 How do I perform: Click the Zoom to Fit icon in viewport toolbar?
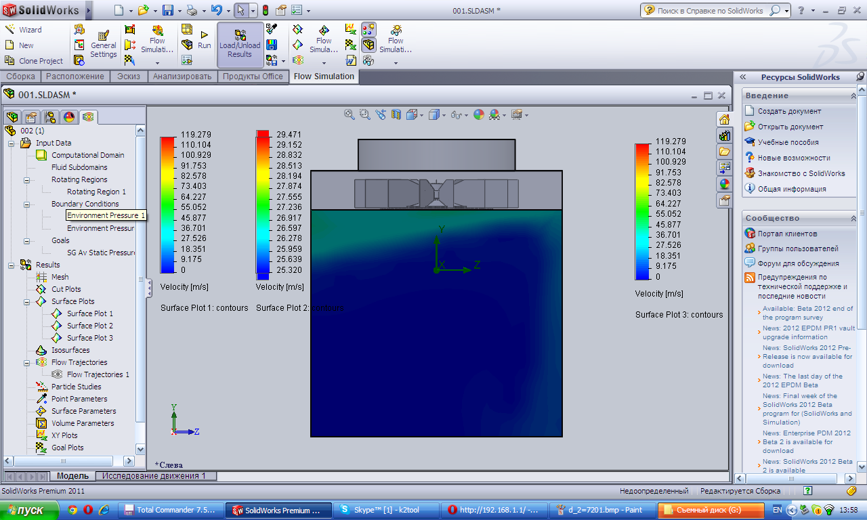(350, 115)
